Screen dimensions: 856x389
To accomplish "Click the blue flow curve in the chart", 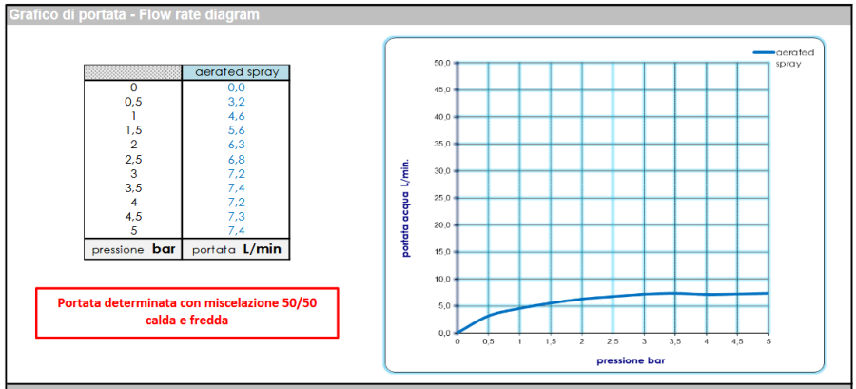I will pos(613,297).
